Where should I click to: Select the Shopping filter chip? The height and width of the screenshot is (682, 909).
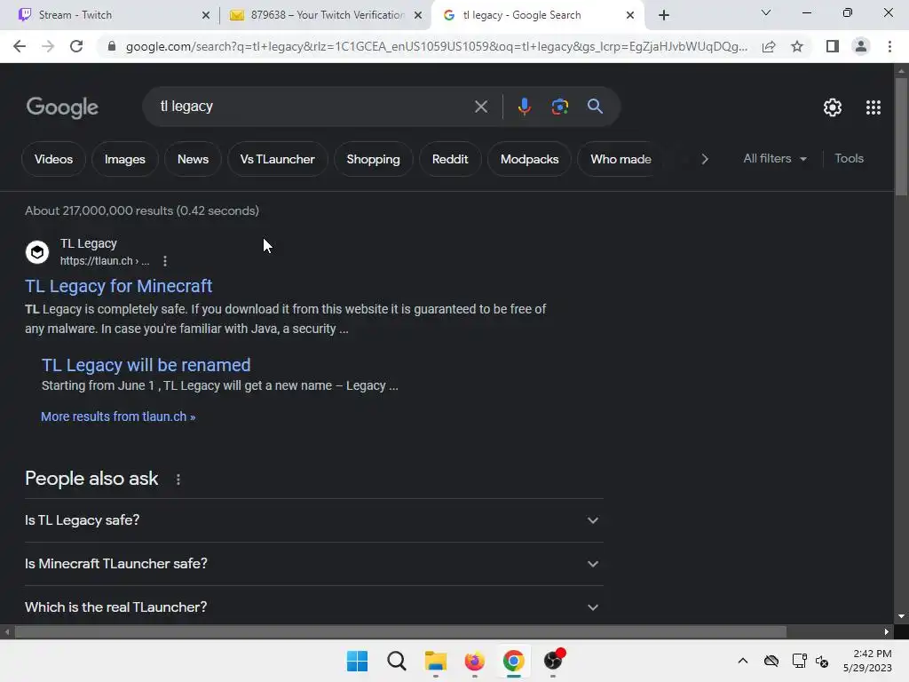[374, 159]
